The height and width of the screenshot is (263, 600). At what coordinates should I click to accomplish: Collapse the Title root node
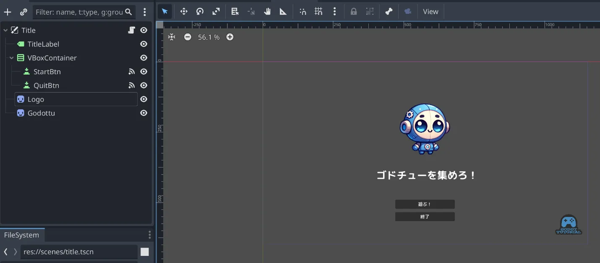click(x=5, y=30)
